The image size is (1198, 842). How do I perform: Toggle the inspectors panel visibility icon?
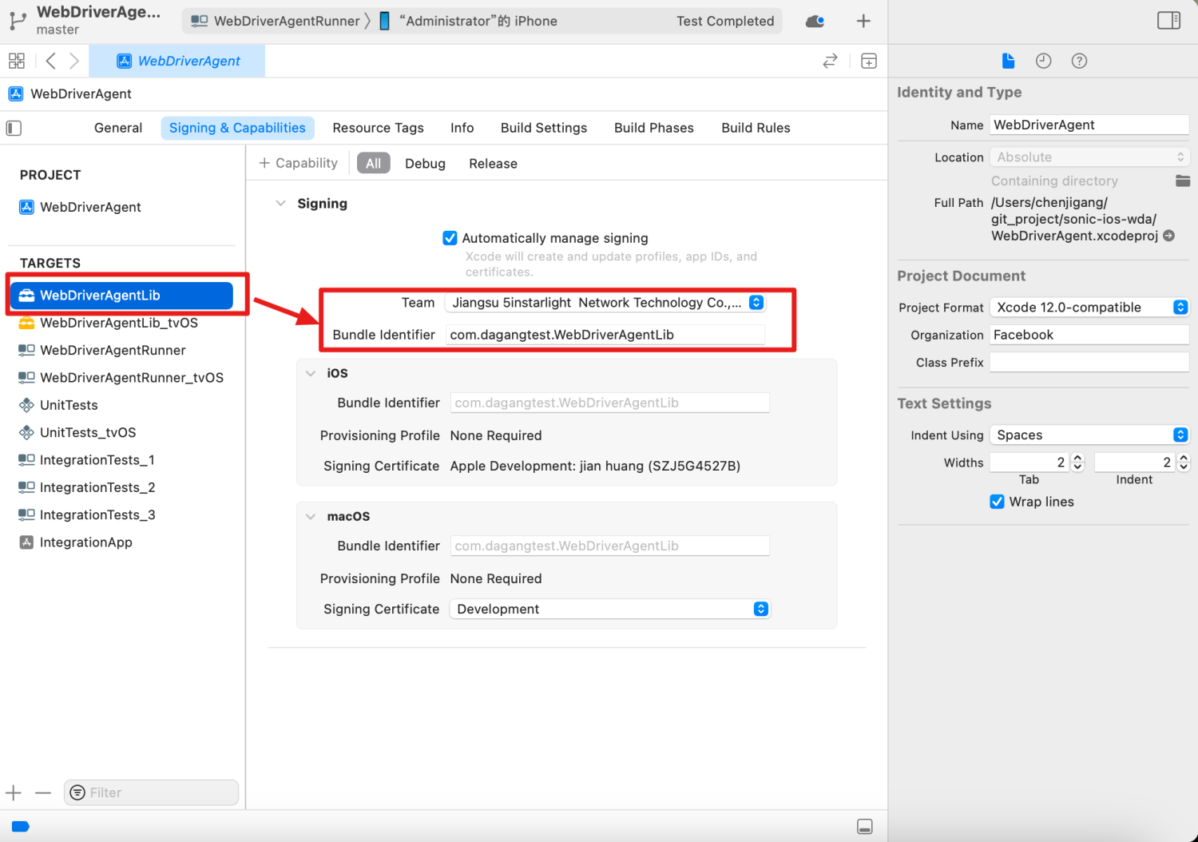point(1168,21)
